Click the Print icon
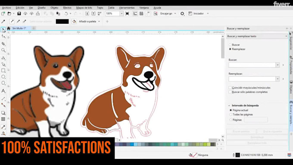The image size is (293, 165). tap(38, 13)
